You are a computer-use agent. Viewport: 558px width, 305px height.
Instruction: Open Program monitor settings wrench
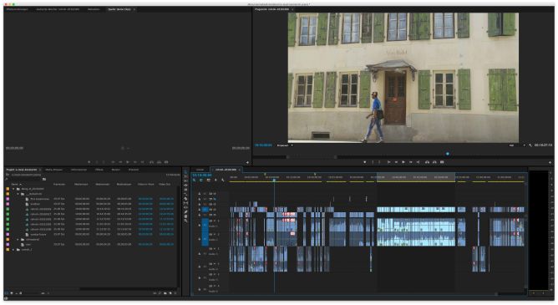tap(530, 145)
